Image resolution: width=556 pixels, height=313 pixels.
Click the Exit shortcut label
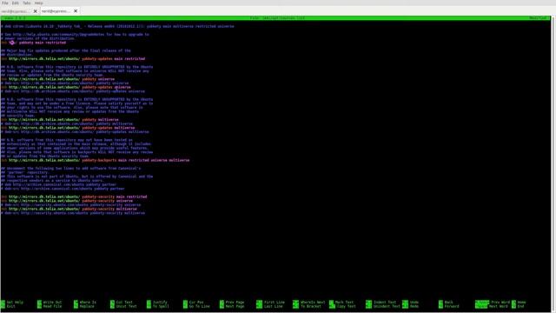click(x=11, y=306)
